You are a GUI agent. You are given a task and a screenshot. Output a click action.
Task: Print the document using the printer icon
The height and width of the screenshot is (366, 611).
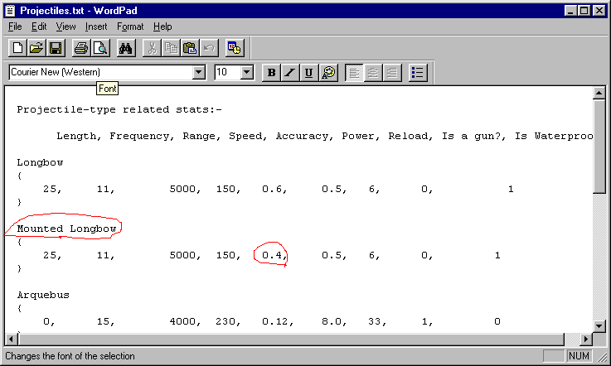[81, 48]
